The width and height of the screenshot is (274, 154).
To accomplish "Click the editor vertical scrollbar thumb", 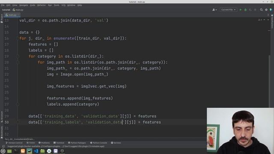I will 269,81.
